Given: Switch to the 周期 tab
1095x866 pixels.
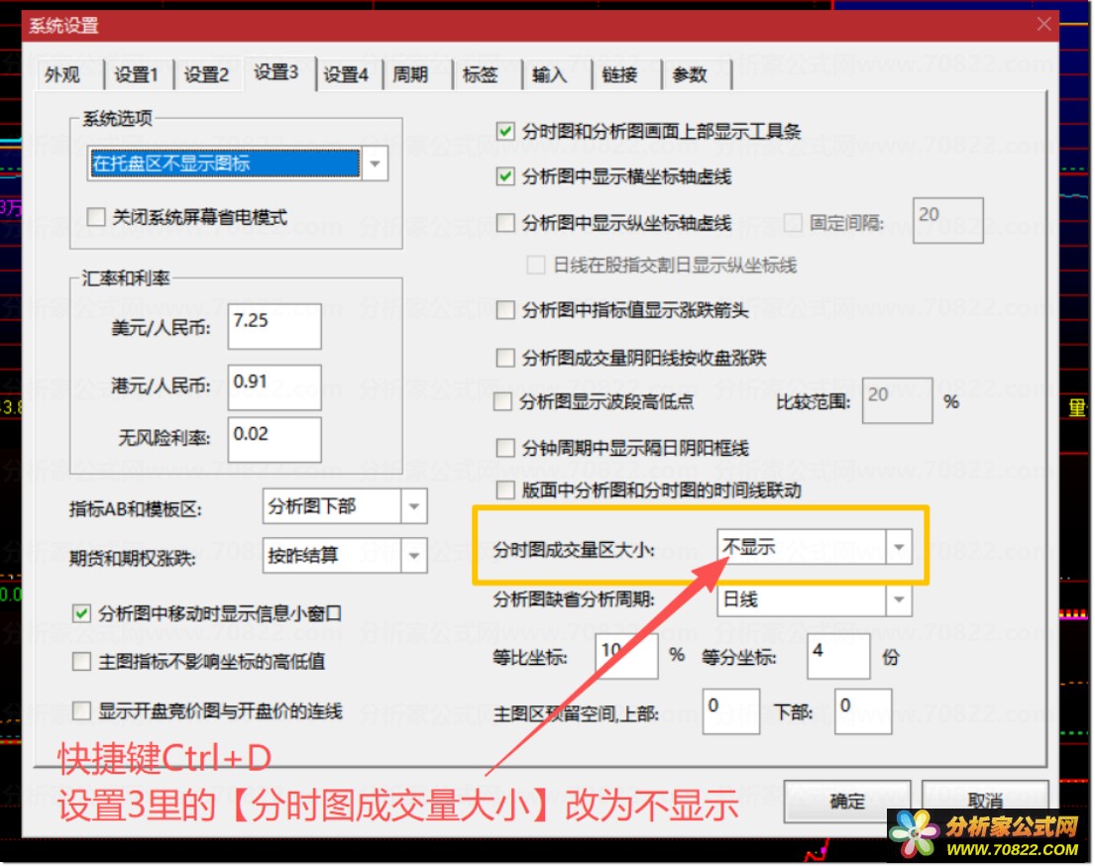Looking at the screenshot, I should 410,74.
